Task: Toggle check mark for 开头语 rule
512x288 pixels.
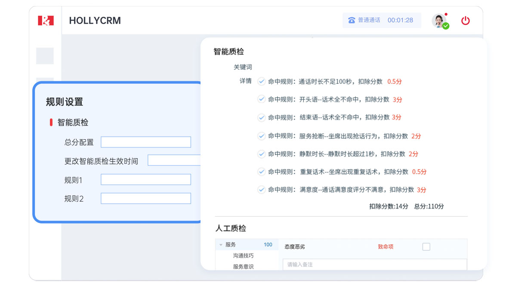Action: tap(261, 99)
